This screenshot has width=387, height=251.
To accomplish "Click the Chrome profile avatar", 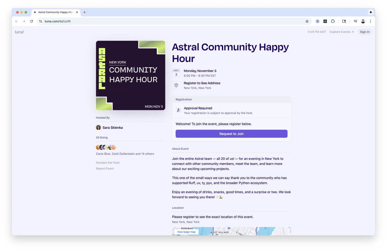I will (x=363, y=21).
